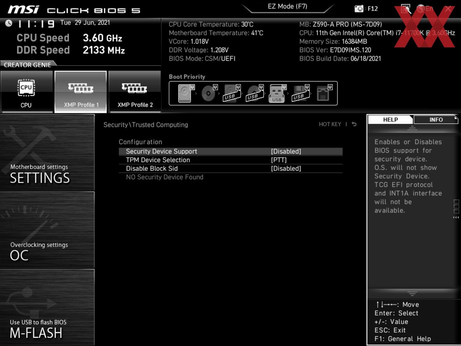This screenshot has width=461, height=346.
Task: Click the date Tue 29 Jun, 2021
Action: click(85, 23)
